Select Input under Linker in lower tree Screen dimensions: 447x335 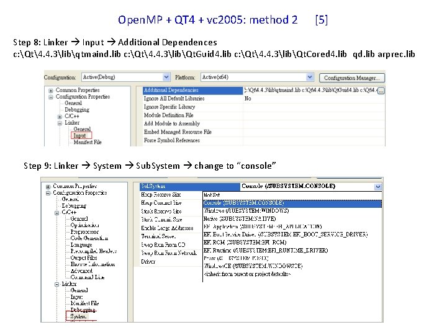tap(76, 297)
